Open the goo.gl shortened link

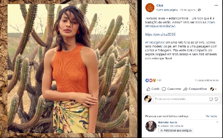tap(160, 34)
